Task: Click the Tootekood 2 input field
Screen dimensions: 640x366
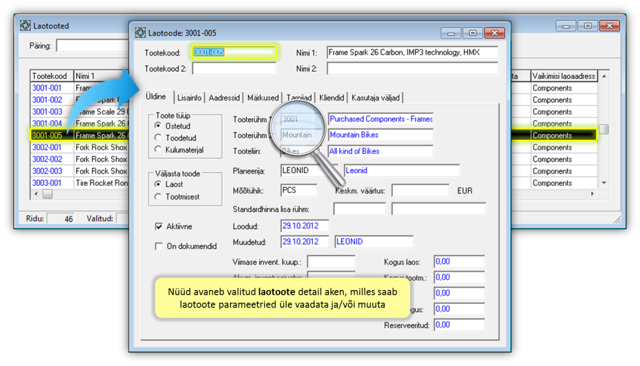Action: tap(234, 69)
